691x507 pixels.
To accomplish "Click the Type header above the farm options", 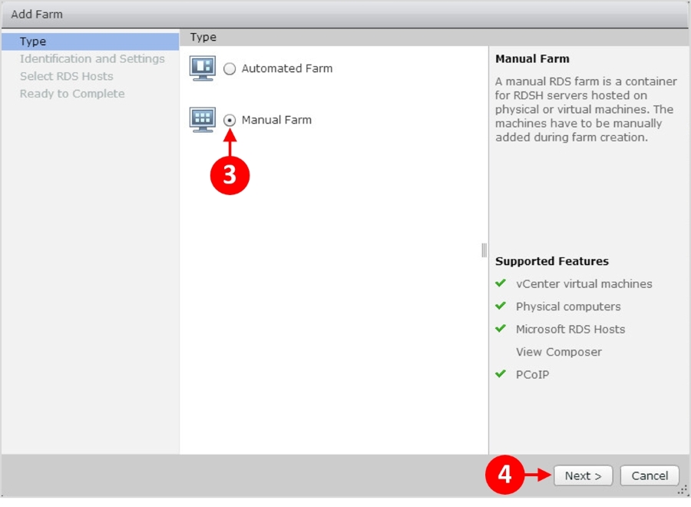I will [x=203, y=37].
